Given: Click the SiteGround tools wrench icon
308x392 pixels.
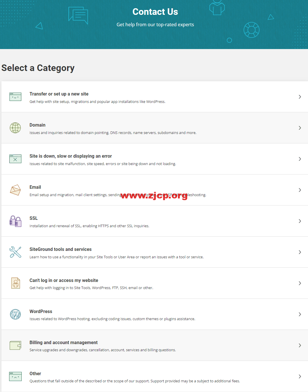Looking at the screenshot, I should pyautogui.click(x=15, y=252).
